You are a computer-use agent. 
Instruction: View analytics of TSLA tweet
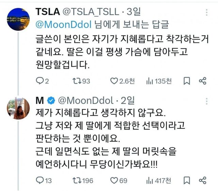click(x=149, y=81)
